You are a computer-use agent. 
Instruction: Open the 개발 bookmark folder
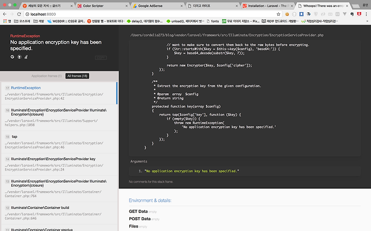[39, 21]
